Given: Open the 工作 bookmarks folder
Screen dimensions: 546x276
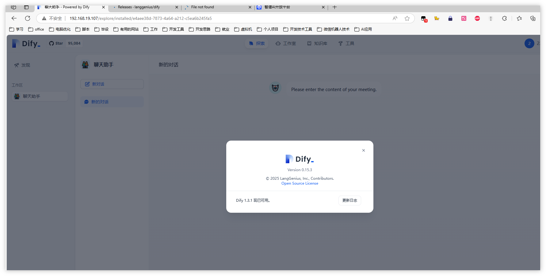Looking at the screenshot, I should tap(151, 29).
